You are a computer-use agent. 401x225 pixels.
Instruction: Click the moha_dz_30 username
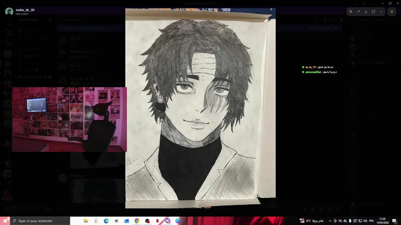pyautogui.click(x=25, y=10)
